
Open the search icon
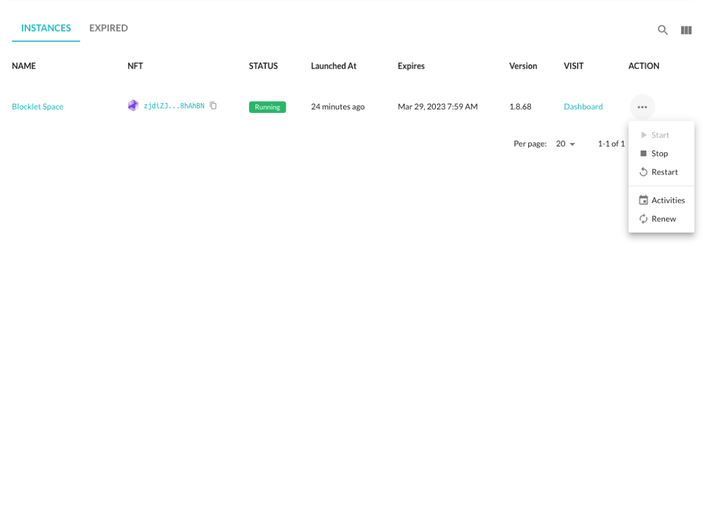click(663, 30)
